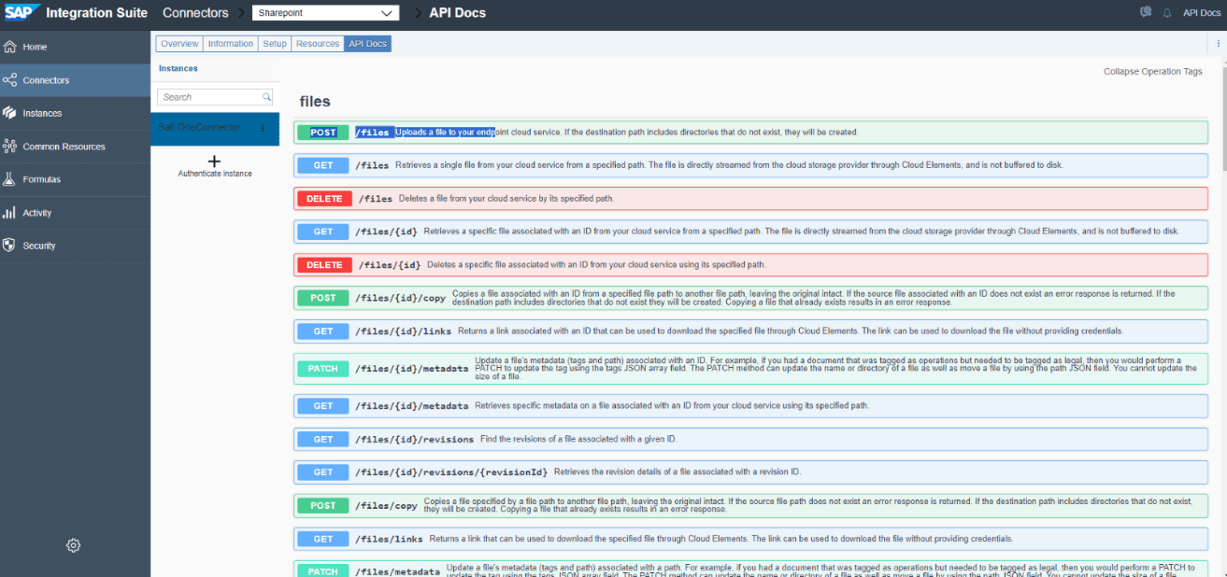Click the instances Search input field
This screenshot has width=1227, height=577.
point(208,97)
